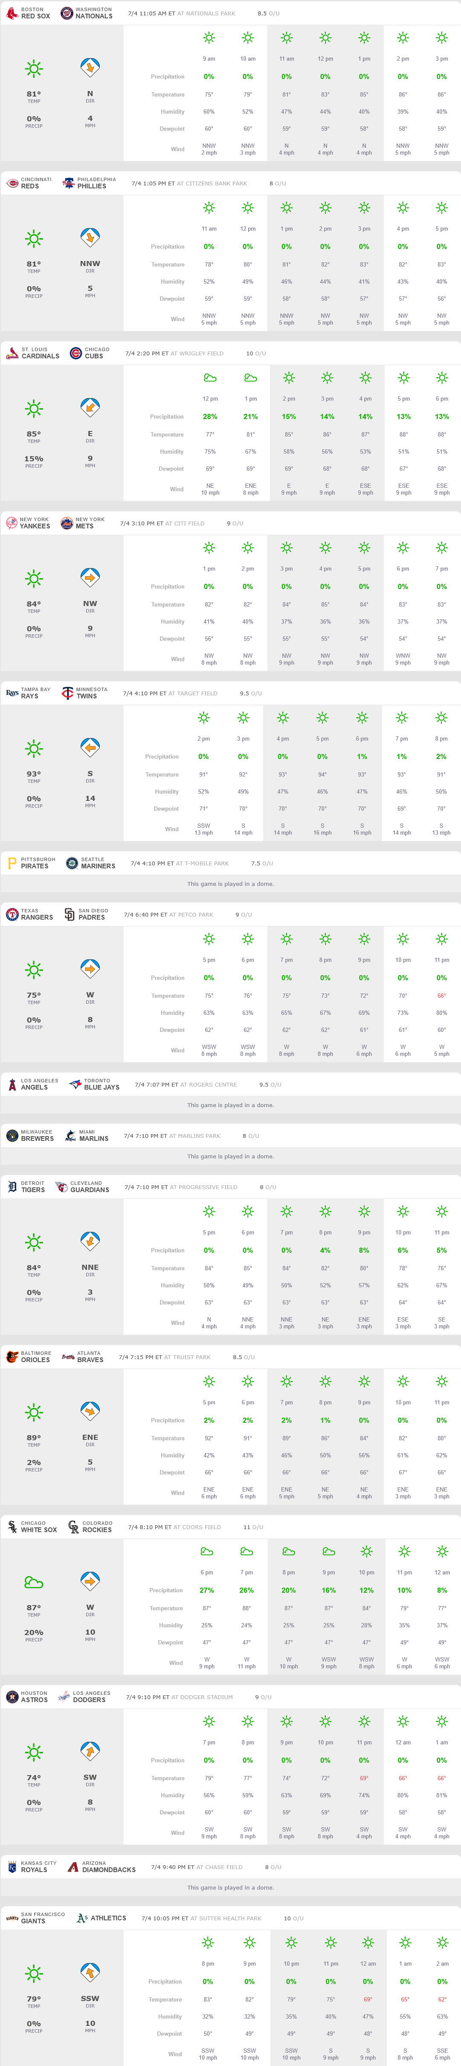Select the Los Angeles Dodgers logo
The width and height of the screenshot is (461, 2066).
pyautogui.click(x=64, y=1698)
